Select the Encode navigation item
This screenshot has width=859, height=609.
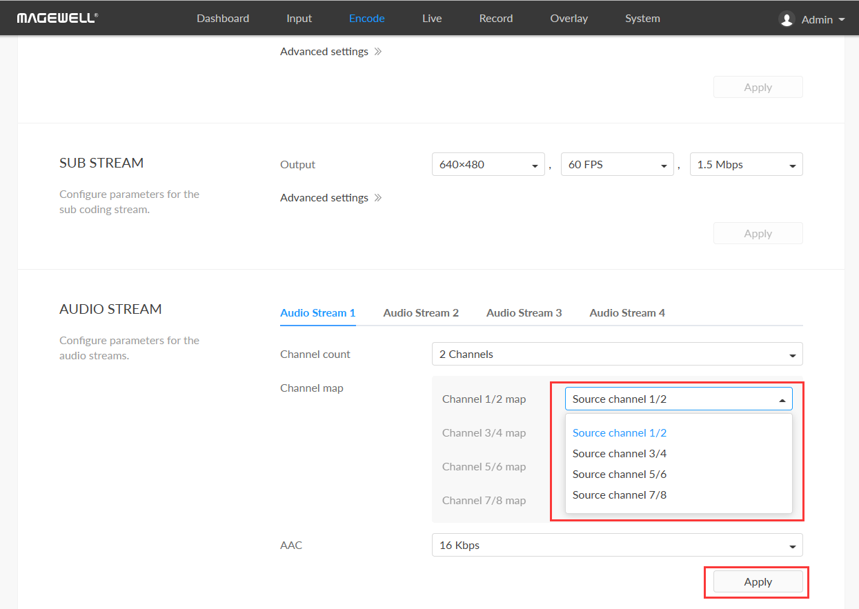367,19
